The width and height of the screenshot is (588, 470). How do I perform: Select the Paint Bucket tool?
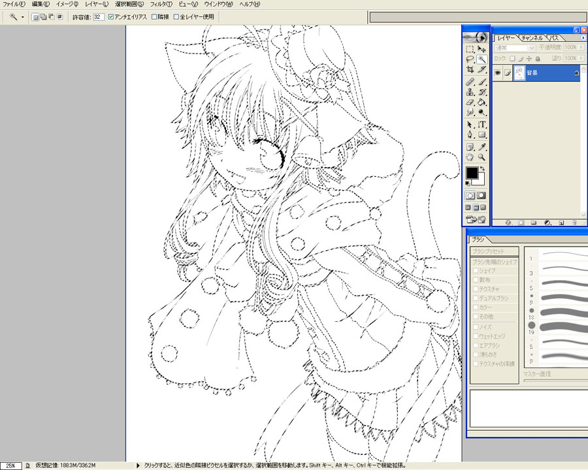click(x=482, y=102)
